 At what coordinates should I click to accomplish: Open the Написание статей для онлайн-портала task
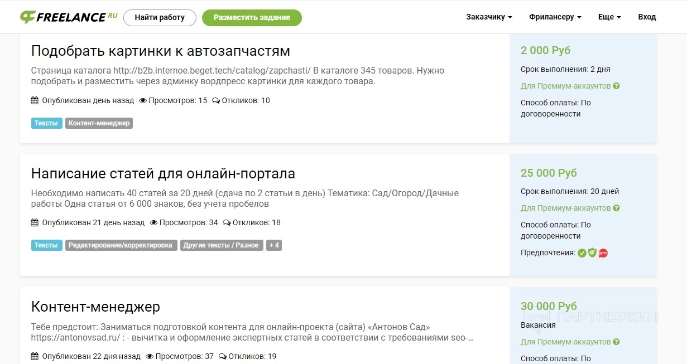point(163,173)
